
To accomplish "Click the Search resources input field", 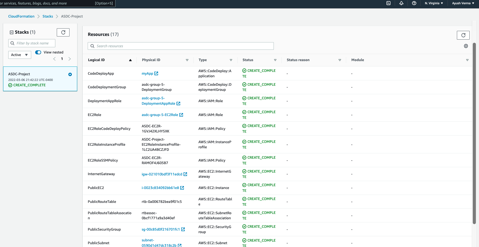I will tap(181, 46).
